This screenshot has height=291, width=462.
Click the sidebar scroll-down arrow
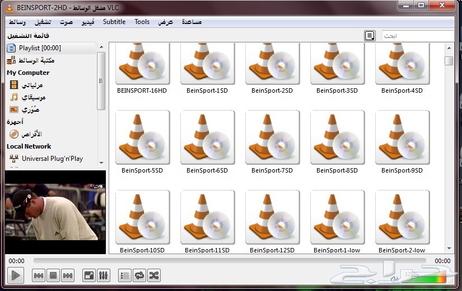click(101, 163)
